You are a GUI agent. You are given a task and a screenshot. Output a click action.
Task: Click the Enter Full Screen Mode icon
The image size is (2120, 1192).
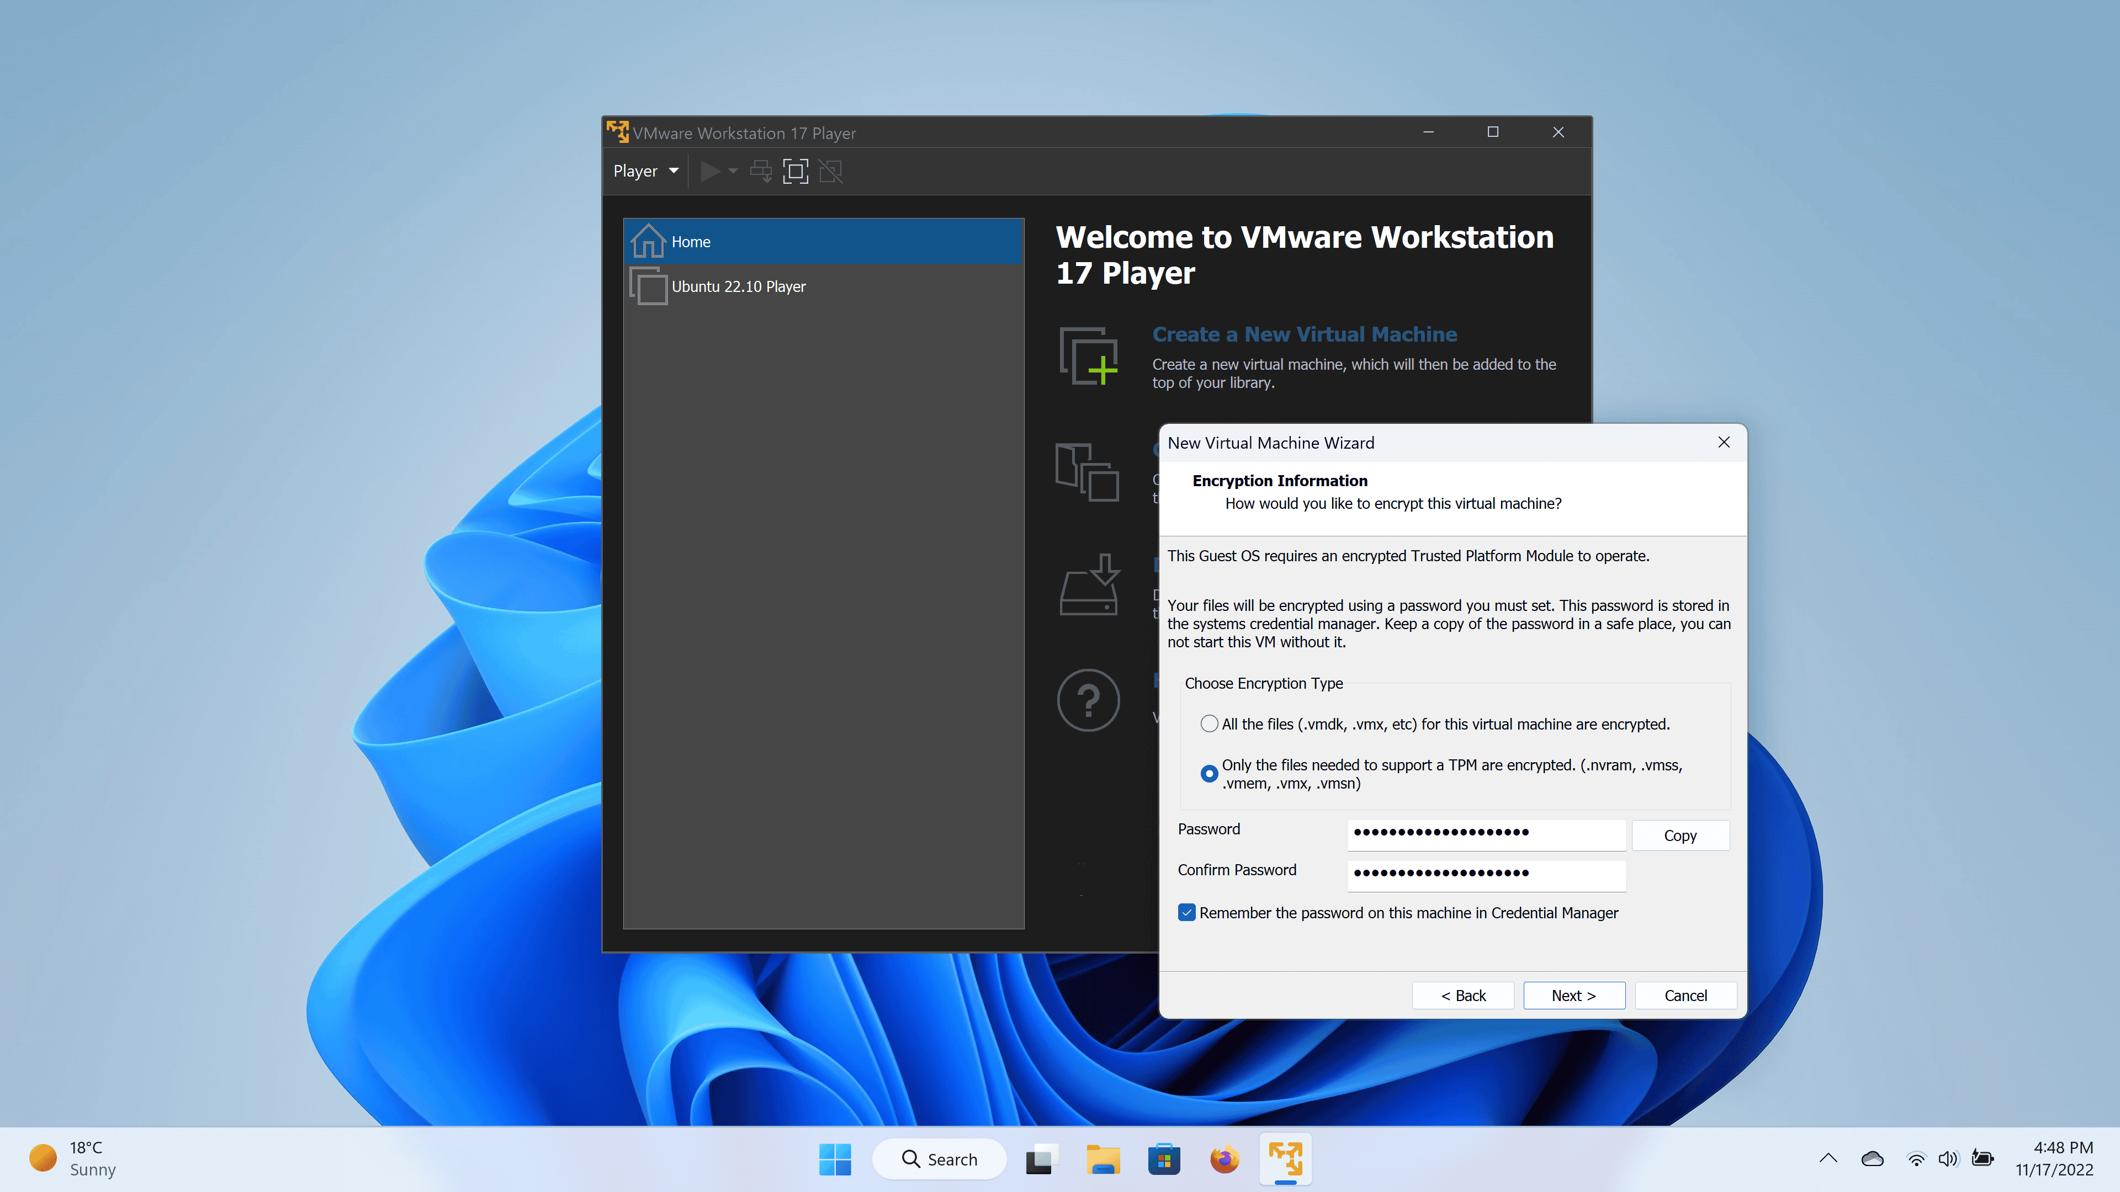tap(797, 171)
